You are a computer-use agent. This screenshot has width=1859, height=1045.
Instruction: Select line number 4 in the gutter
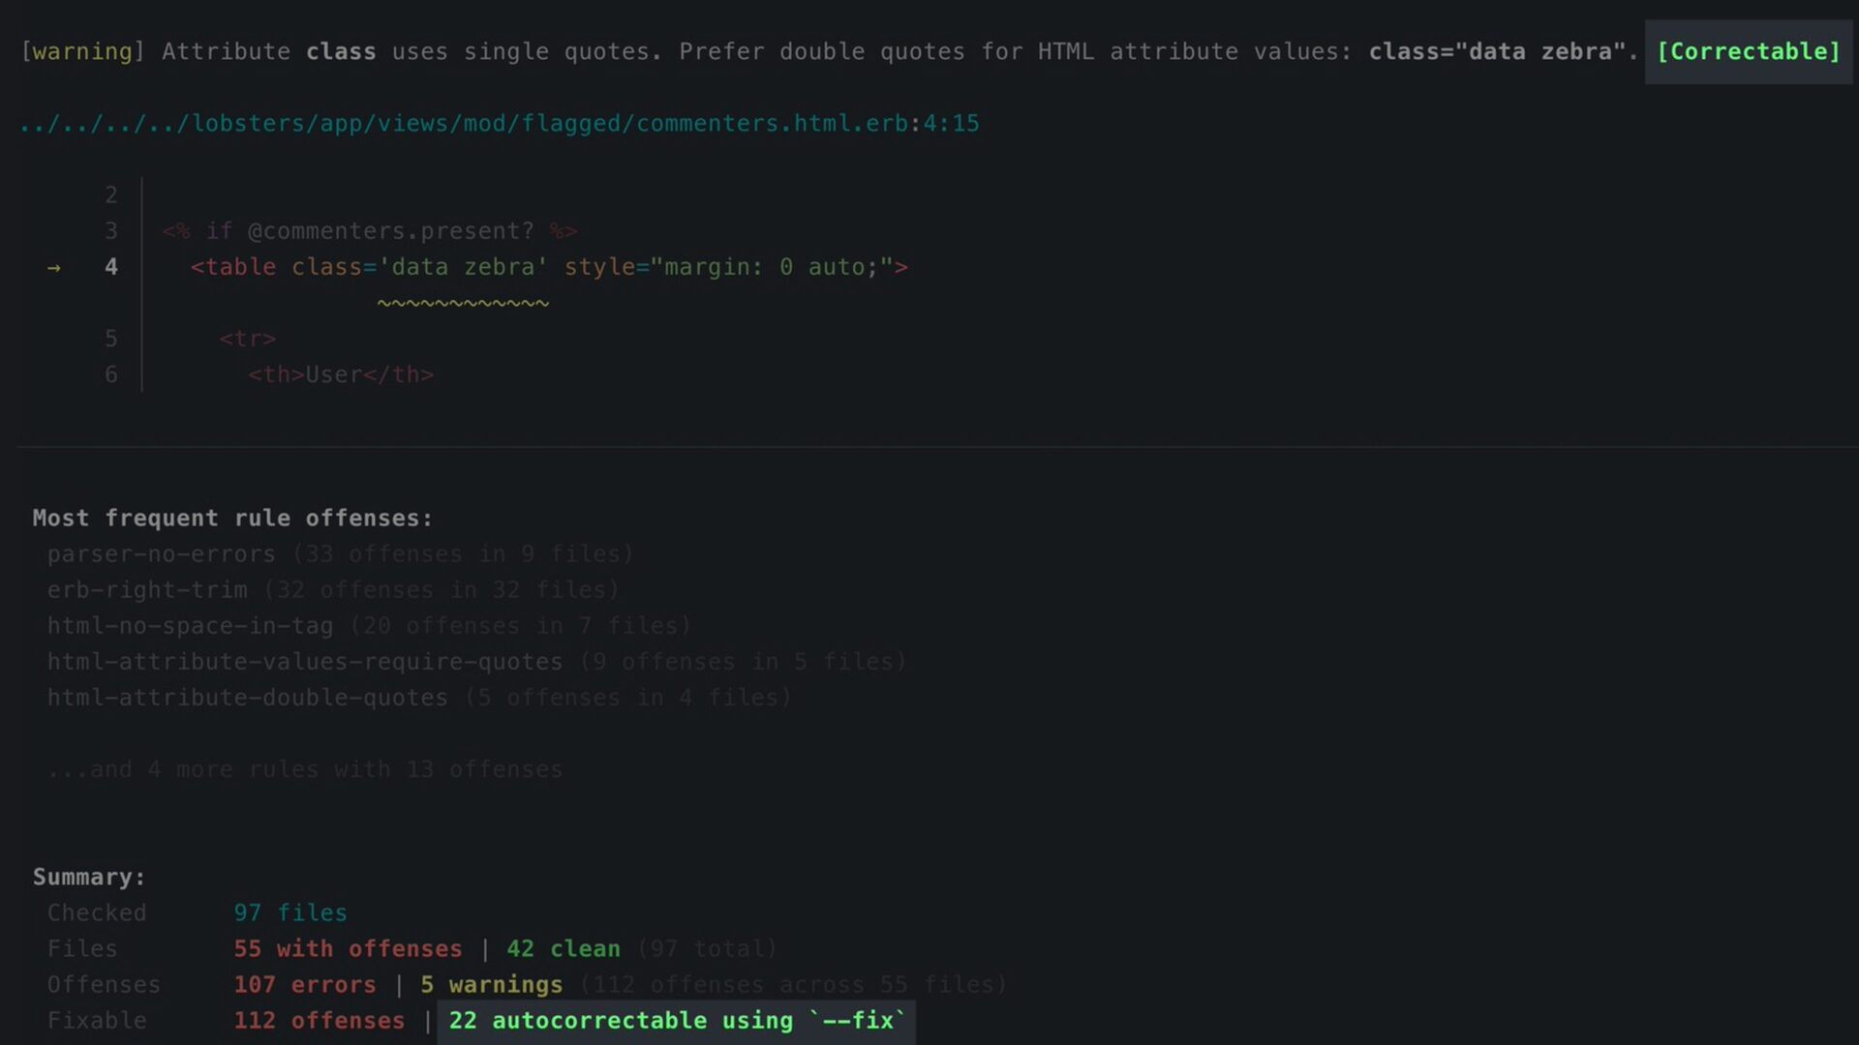click(111, 267)
